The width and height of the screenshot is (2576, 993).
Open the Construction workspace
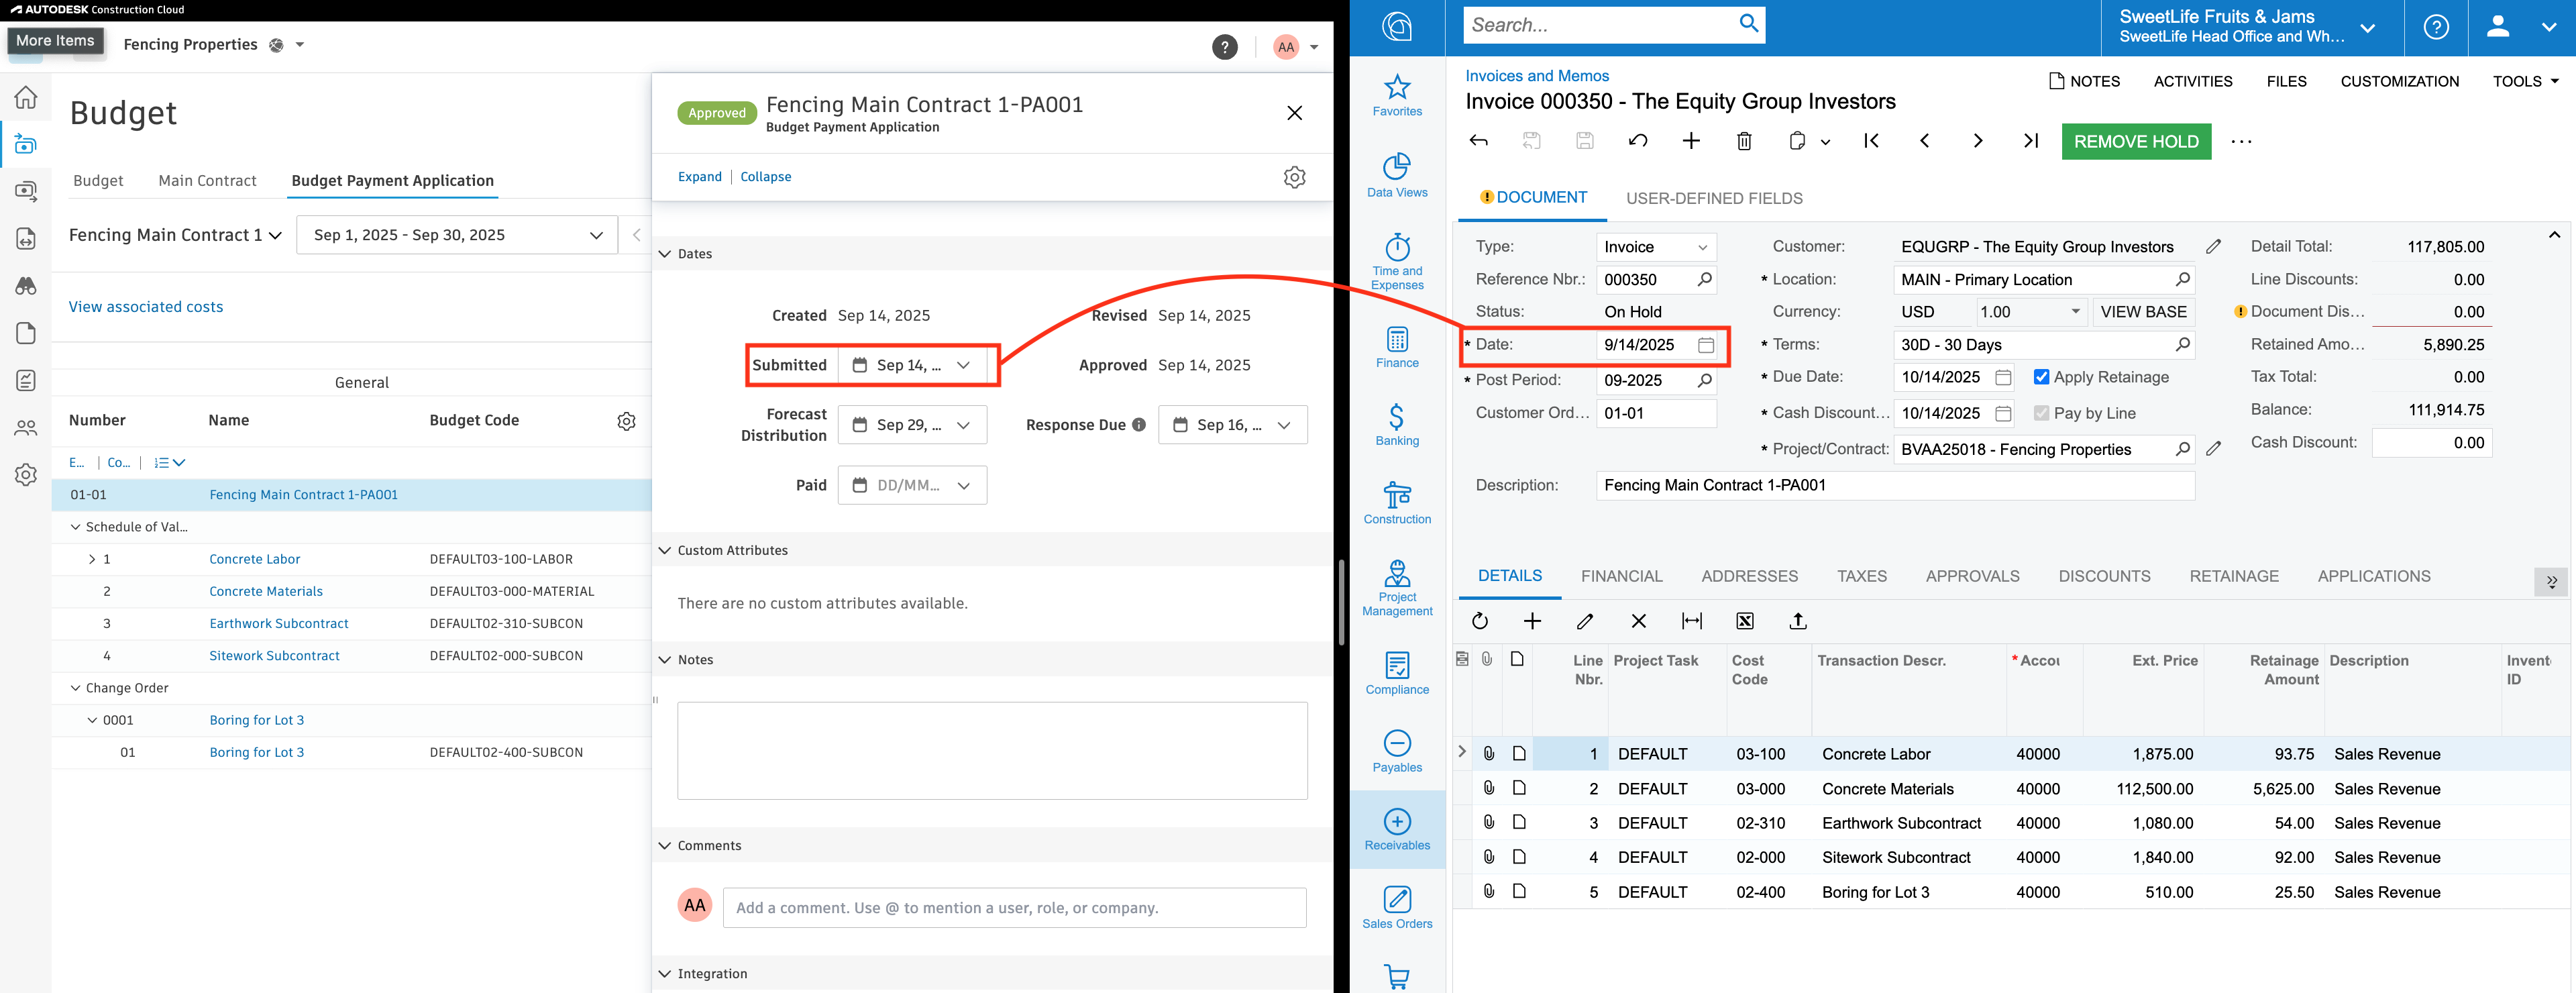tap(1396, 503)
